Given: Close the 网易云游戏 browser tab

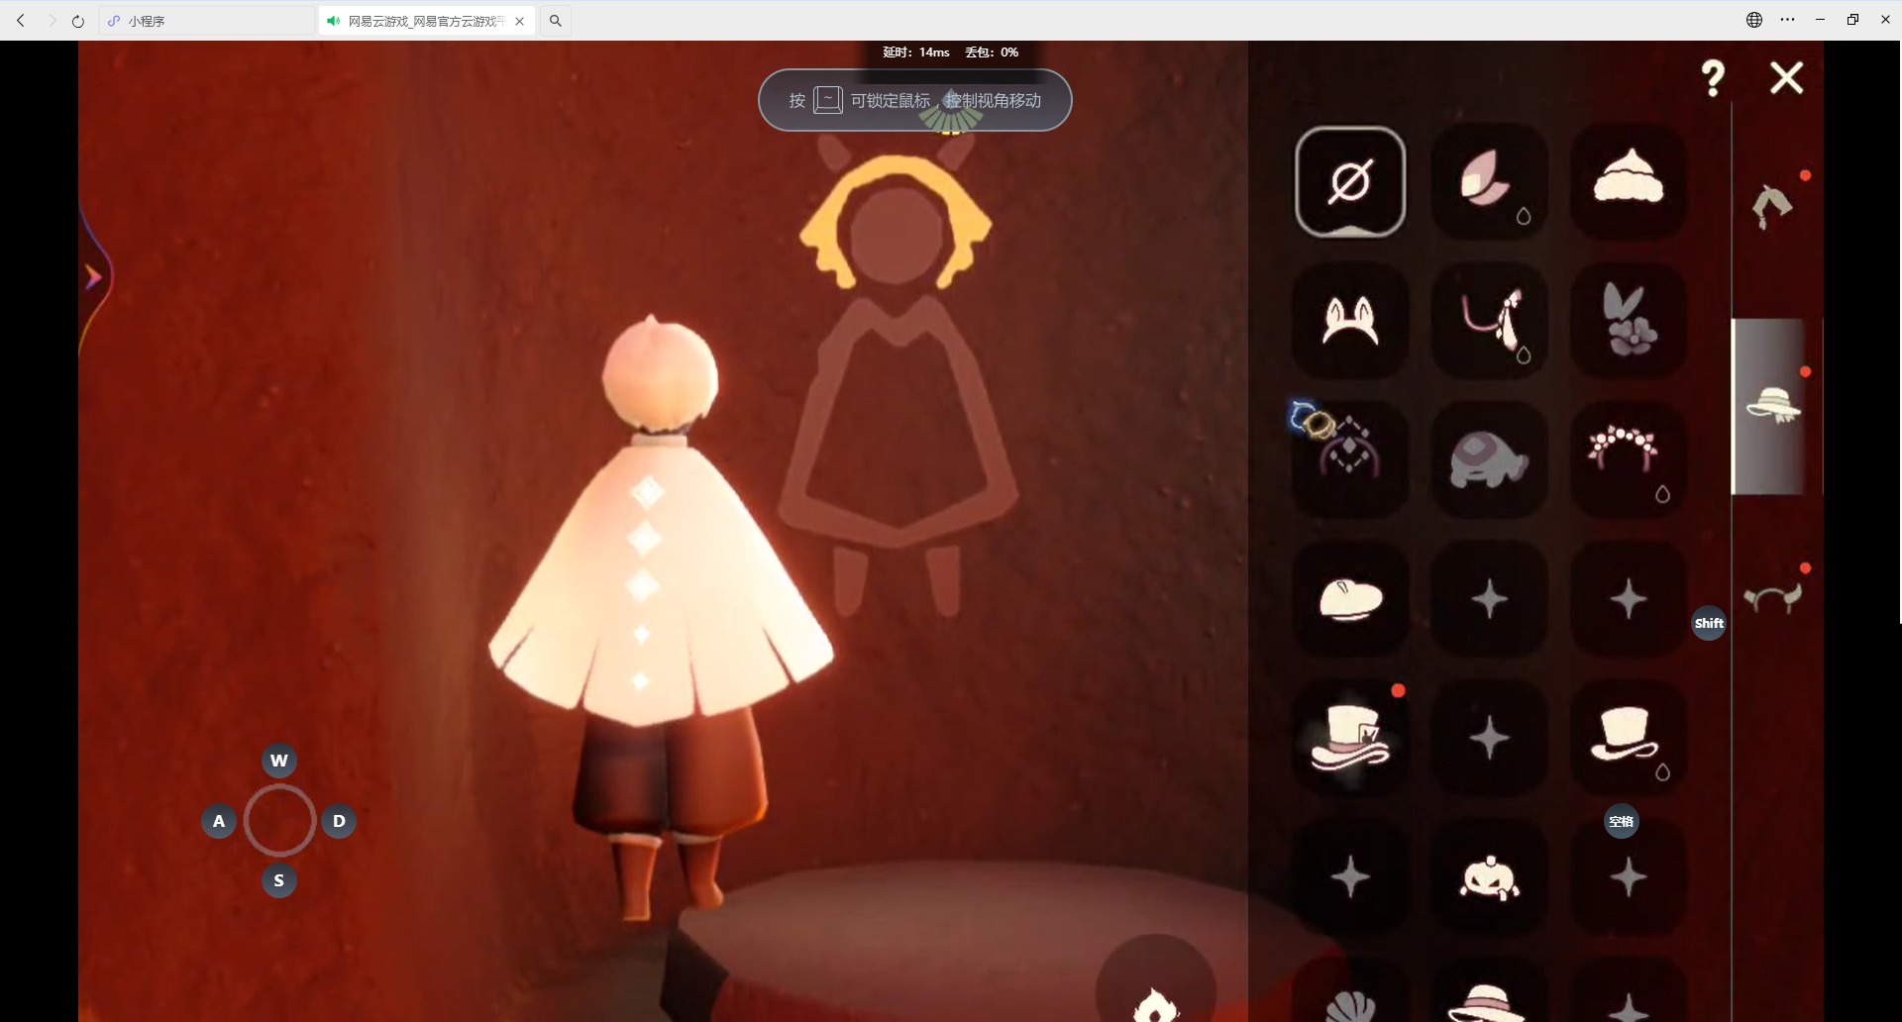Looking at the screenshot, I should (520, 21).
